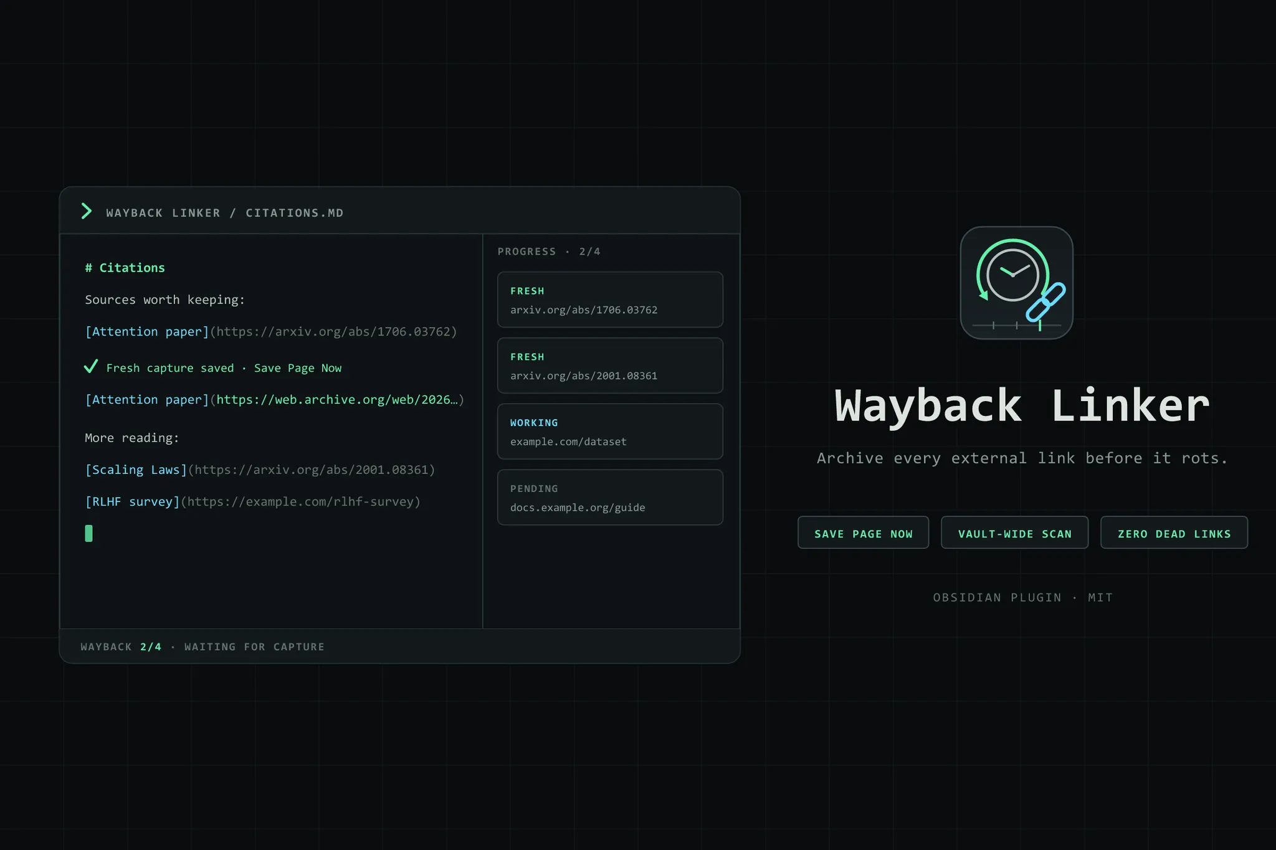Click the SAVE PAGE NOW badge
Viewport: 1276px width, 850px height.
click(x=863, y=533)
